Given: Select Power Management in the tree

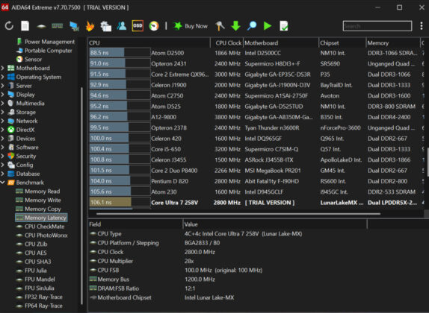Looking at the screenshot, I should (x=46, y=42).
